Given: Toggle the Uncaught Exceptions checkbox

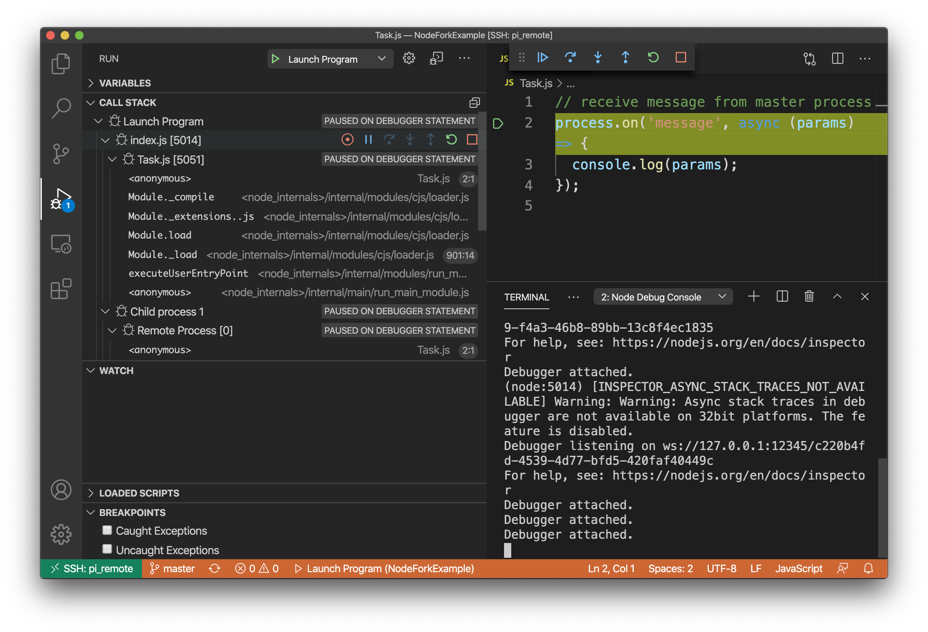Looking at the screenshot, I should [x=107, y=549].
